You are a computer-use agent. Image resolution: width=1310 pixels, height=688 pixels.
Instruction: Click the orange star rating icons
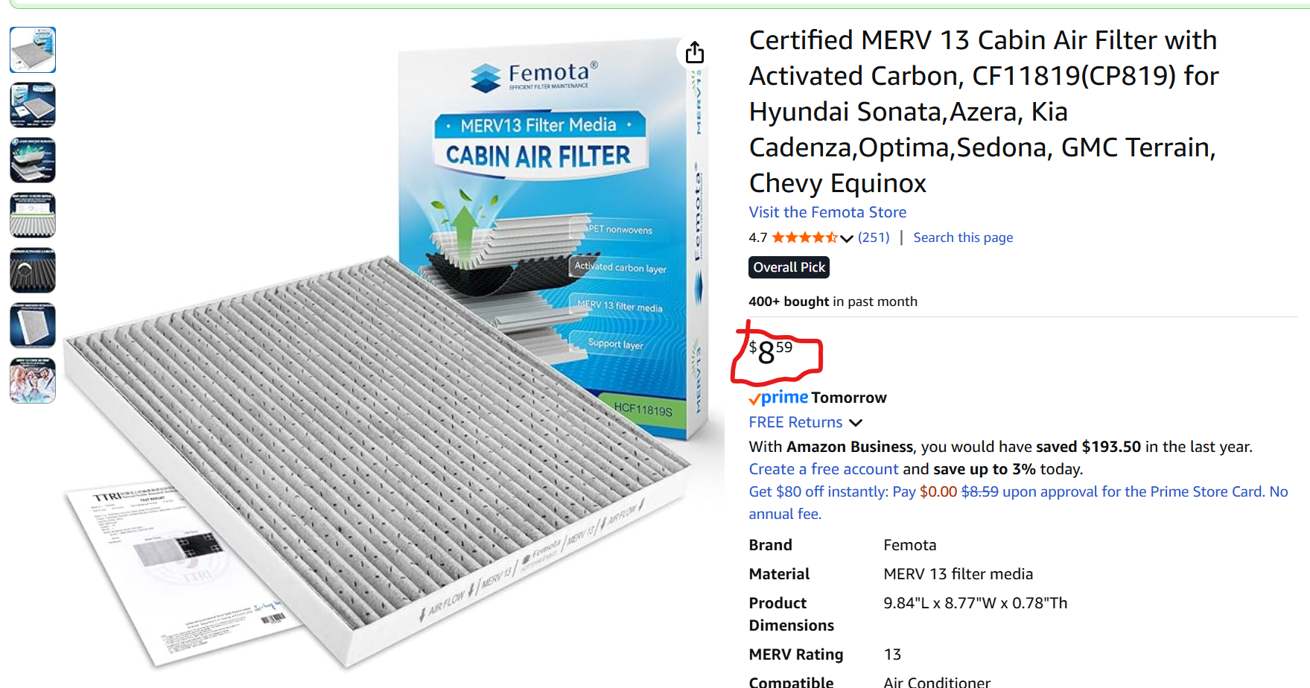[805, 238]
